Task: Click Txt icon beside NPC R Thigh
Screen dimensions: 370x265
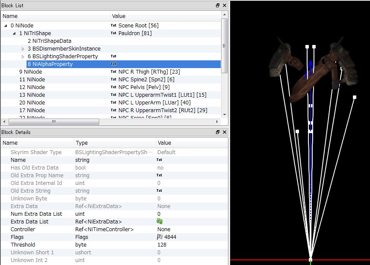Action: pyautogui.click(x=113, y=71)
